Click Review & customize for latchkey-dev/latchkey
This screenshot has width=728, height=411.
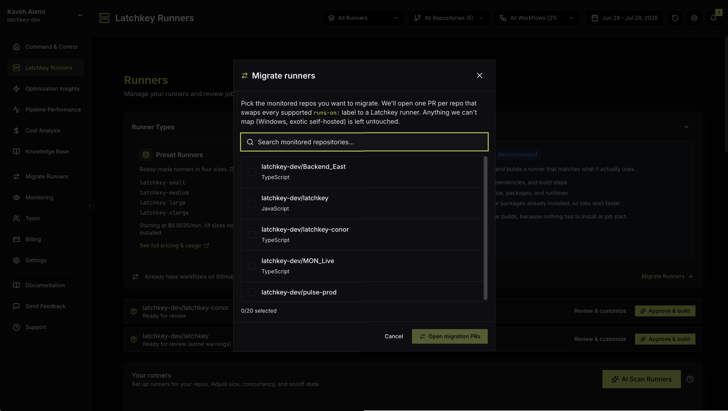coord(600,339)
